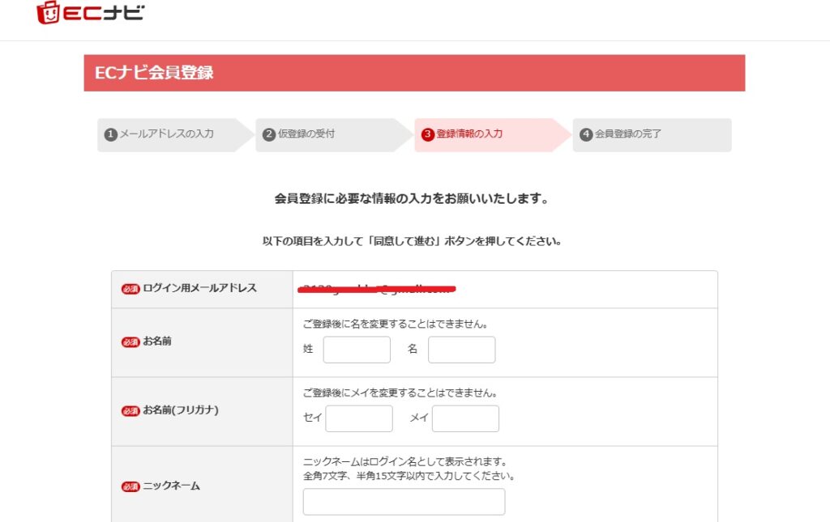This screenshot has height=522, width=830.
Task: Click the redacted login email address
Action: click(x=377, y=288)
